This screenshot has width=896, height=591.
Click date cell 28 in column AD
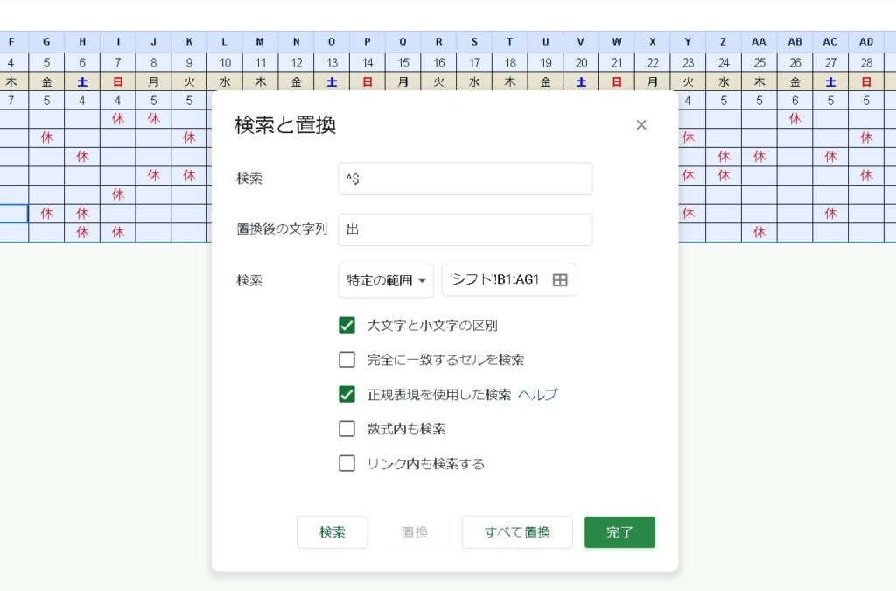[866, 62]
